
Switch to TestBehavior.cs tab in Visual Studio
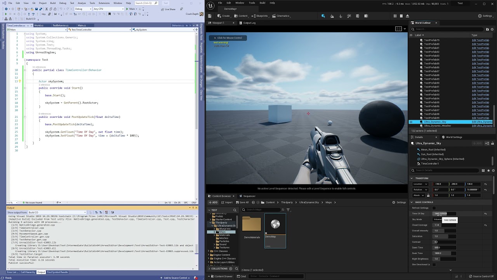point(61,26)
